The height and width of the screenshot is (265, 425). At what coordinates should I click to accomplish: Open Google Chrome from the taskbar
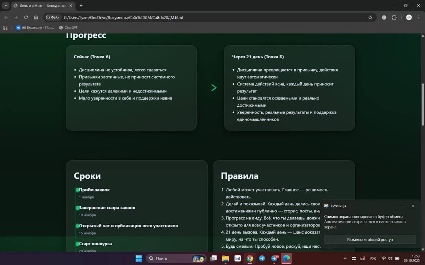250,258
